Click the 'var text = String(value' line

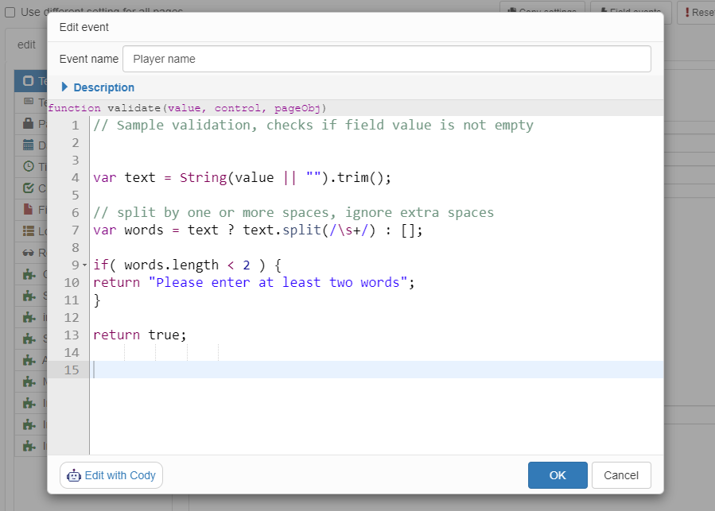pyautogui.click(x=242, y=177)
